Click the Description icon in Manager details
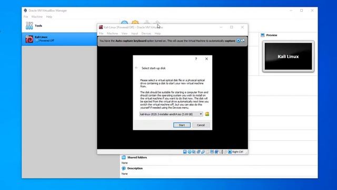The image size is (337, 190). click(x=124, y=168)
